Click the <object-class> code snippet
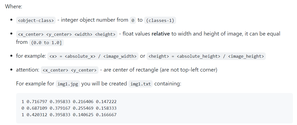The image size is (297, 125). tap(36, 21)
